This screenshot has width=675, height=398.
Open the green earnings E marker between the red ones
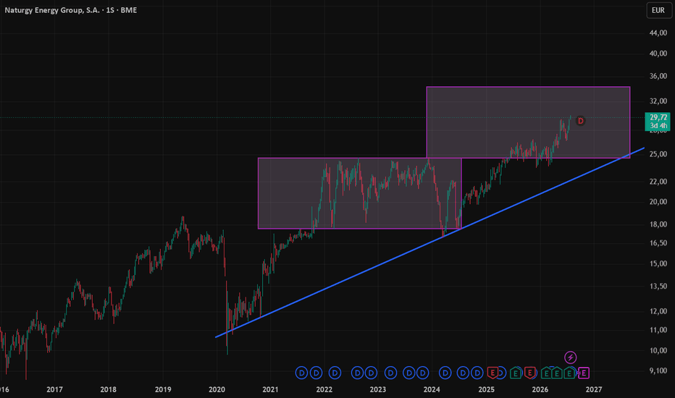click(x=516, y=373)
